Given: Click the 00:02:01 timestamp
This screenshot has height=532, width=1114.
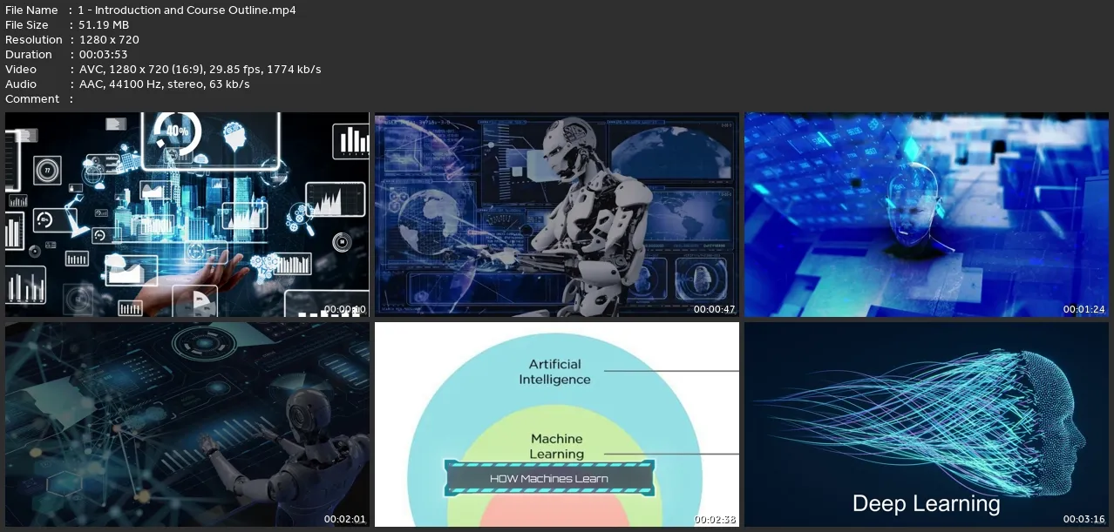Looking at the screenshot, I should tap(345, 520).
